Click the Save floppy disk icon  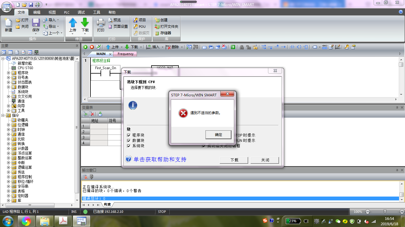(36, 23)
